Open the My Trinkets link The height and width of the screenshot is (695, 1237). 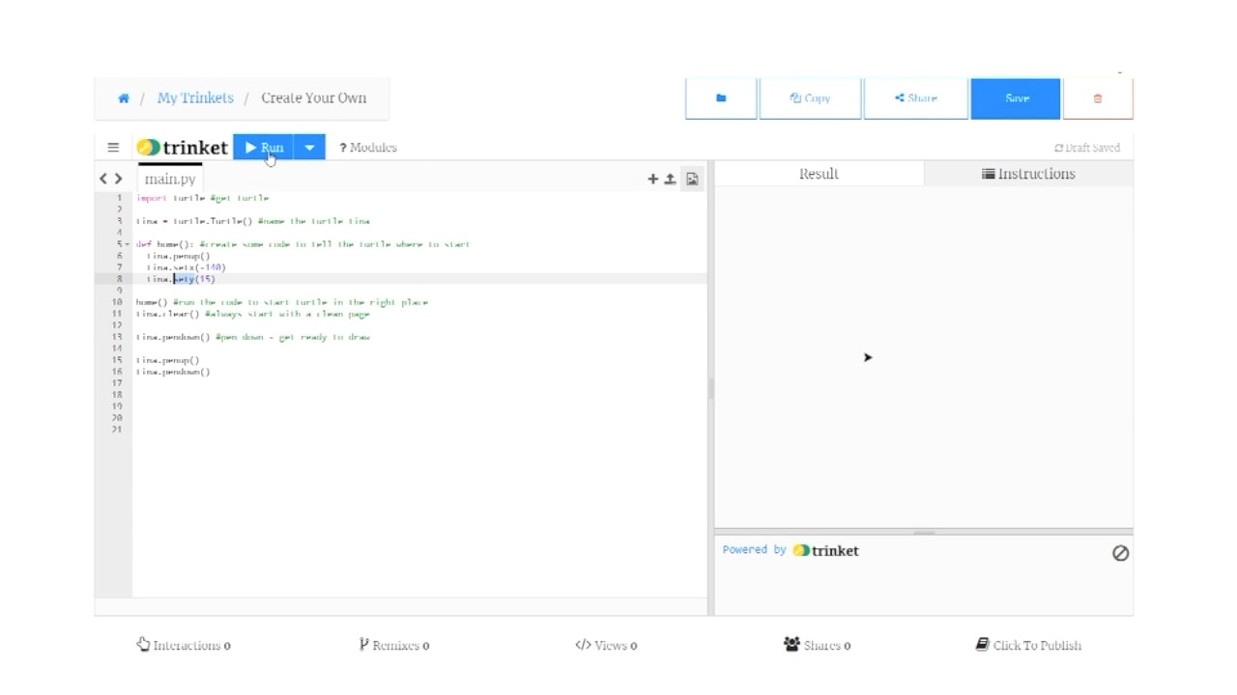click(x=195, y=97)
